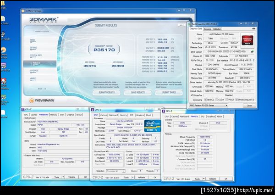Click the SUBMIT SAVED button
Viewport: 275px width, 195px height.
pos(169,93)
